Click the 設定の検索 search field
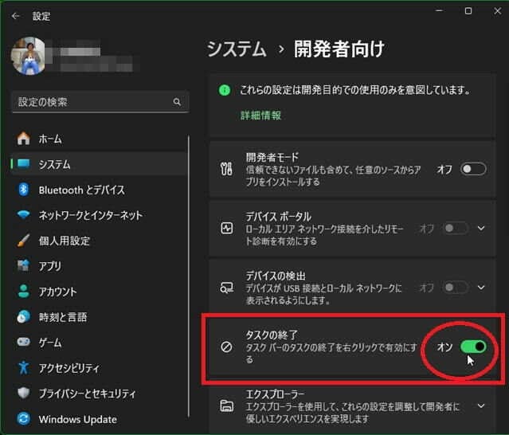 92,102
